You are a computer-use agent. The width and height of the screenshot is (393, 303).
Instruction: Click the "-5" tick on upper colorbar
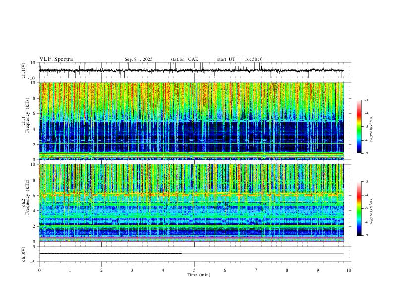(366, 127)
